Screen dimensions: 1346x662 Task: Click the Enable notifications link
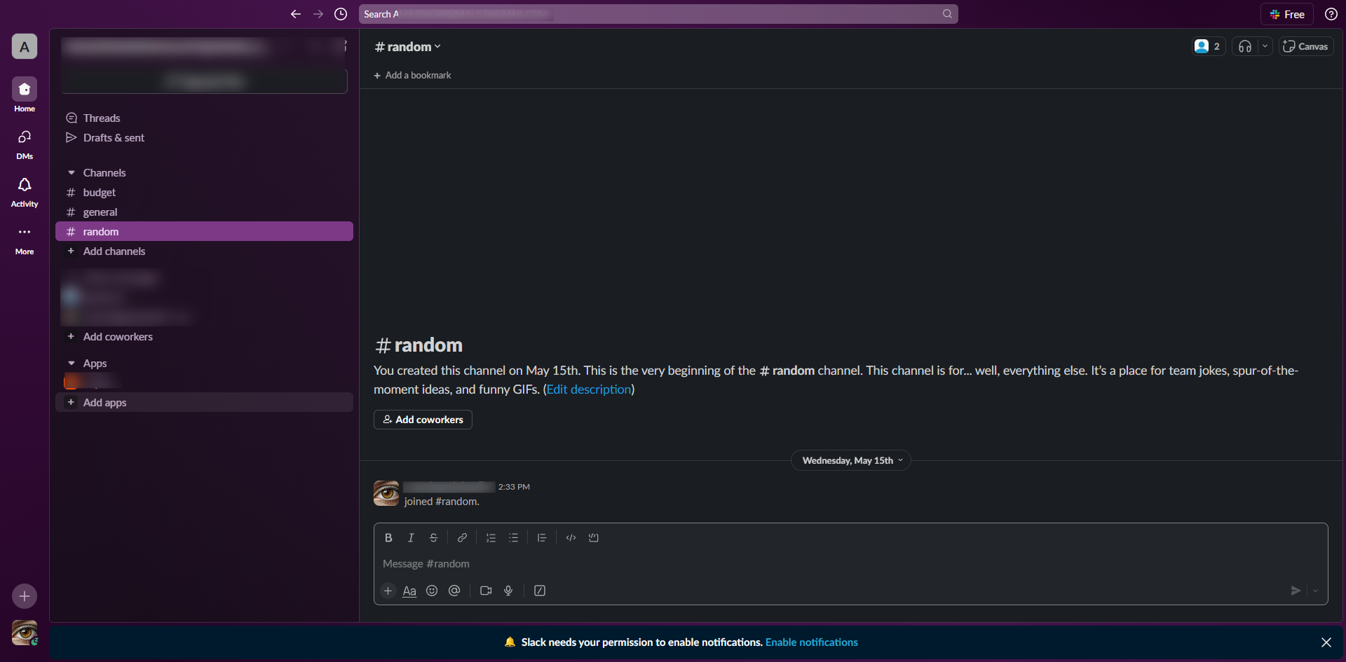pos(811,642)
